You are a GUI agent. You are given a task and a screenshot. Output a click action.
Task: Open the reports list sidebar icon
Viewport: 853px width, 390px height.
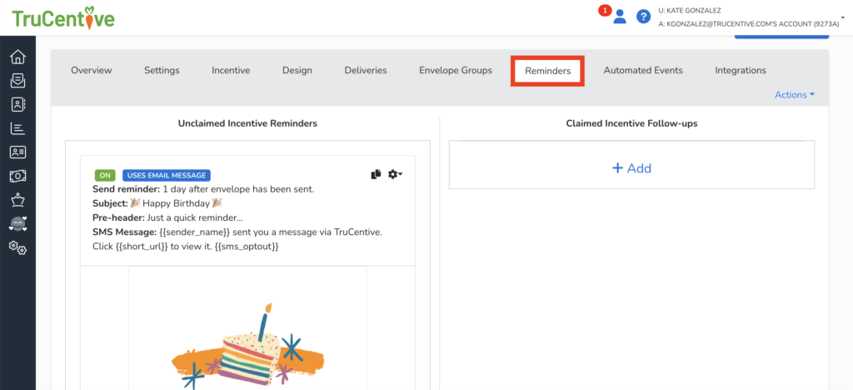click(x=17, y=128)
